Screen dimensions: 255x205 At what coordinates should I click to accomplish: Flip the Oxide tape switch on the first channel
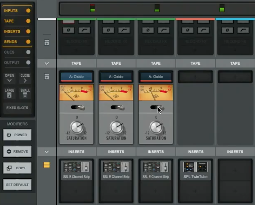coord(78,107)
